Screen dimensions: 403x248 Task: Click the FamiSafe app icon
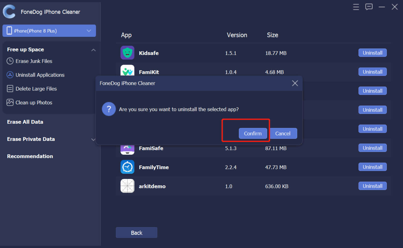tap(127, 150)
